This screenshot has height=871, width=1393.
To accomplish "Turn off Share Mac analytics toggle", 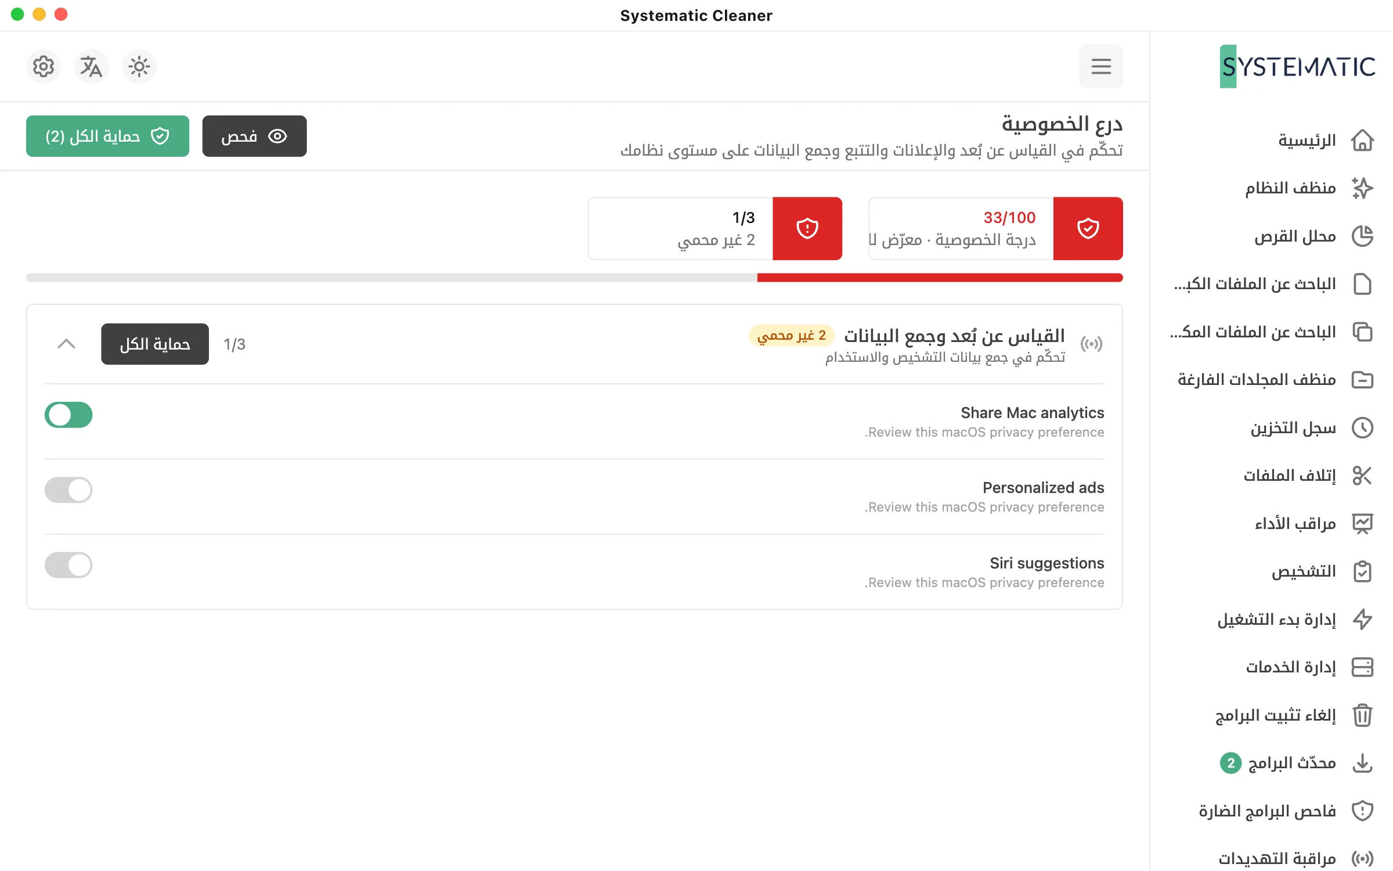I will pos(68,415).
